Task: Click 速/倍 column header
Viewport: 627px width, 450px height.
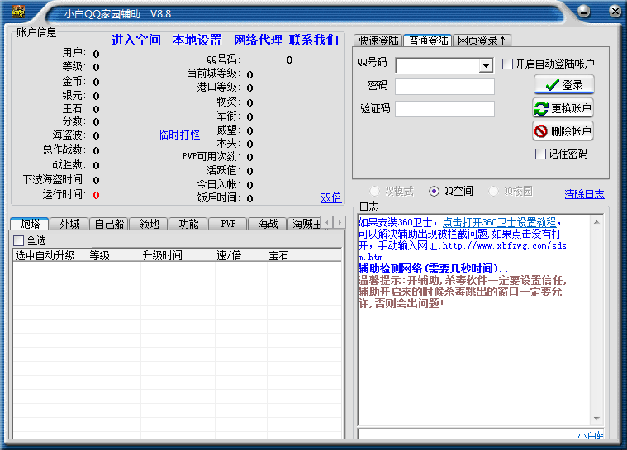Action: click(x=240, y=255)
